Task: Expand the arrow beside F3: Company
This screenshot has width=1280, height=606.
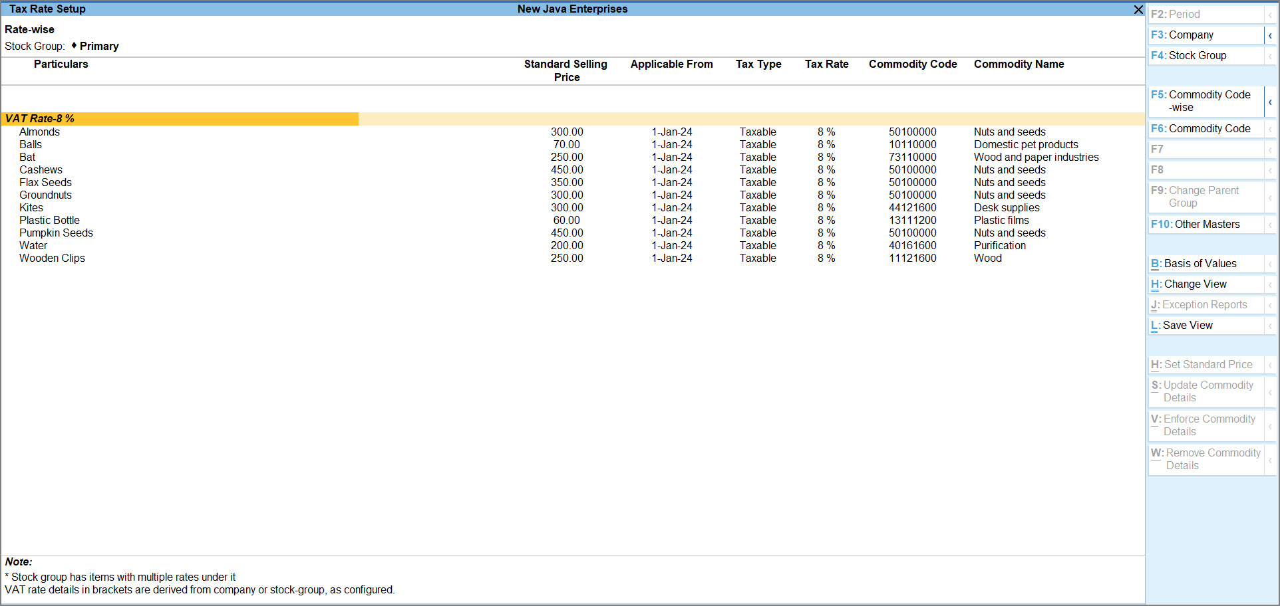Action: coord(1270,35)
